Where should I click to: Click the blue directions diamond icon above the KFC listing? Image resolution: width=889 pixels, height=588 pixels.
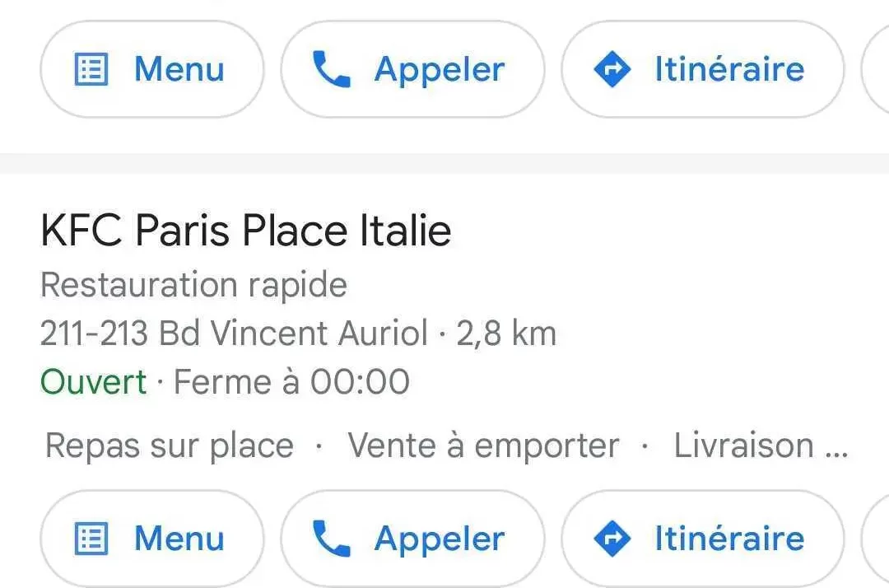(x=612, y=69)
